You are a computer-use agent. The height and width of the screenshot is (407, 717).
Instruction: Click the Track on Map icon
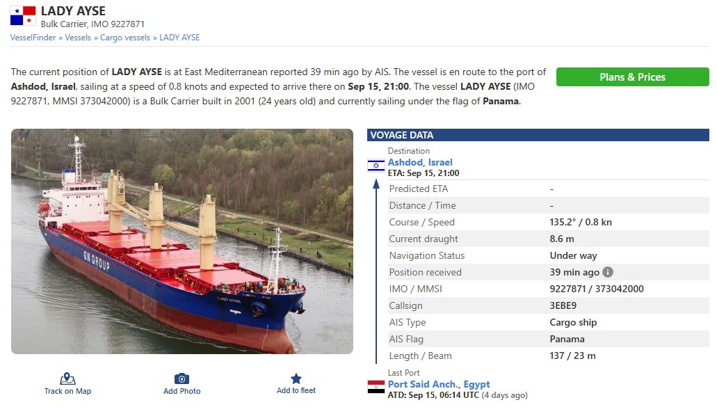click(x=67, y=378)
